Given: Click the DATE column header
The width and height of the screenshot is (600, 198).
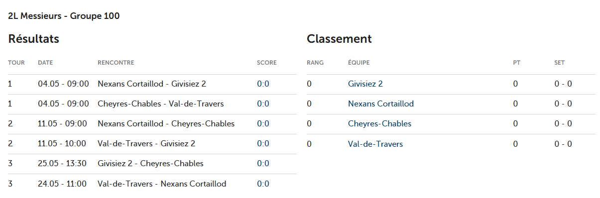Looking at the screenshot, I should [x=45, y=63].
